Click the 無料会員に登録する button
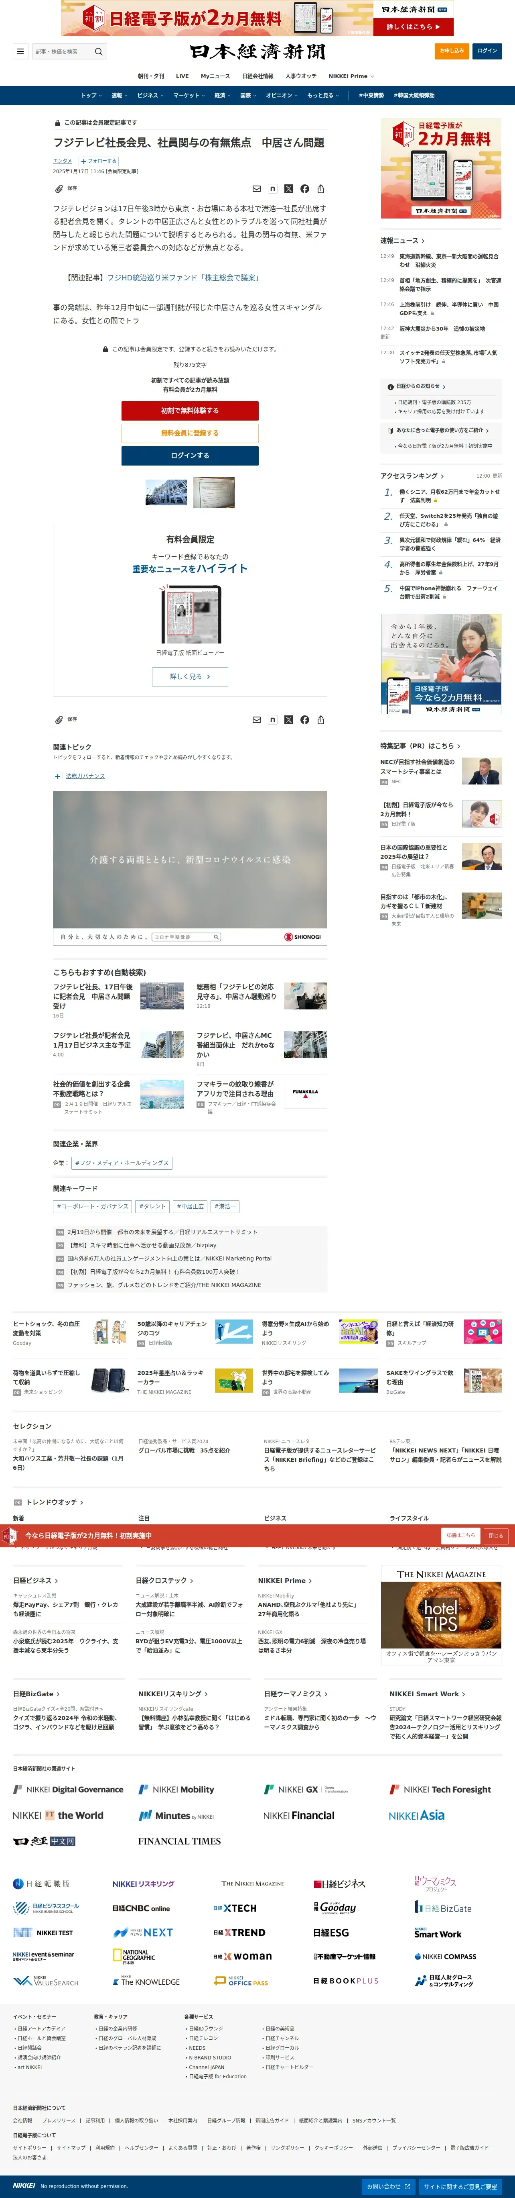Viewport: 515px width, 2198px height. click(190, 433)
